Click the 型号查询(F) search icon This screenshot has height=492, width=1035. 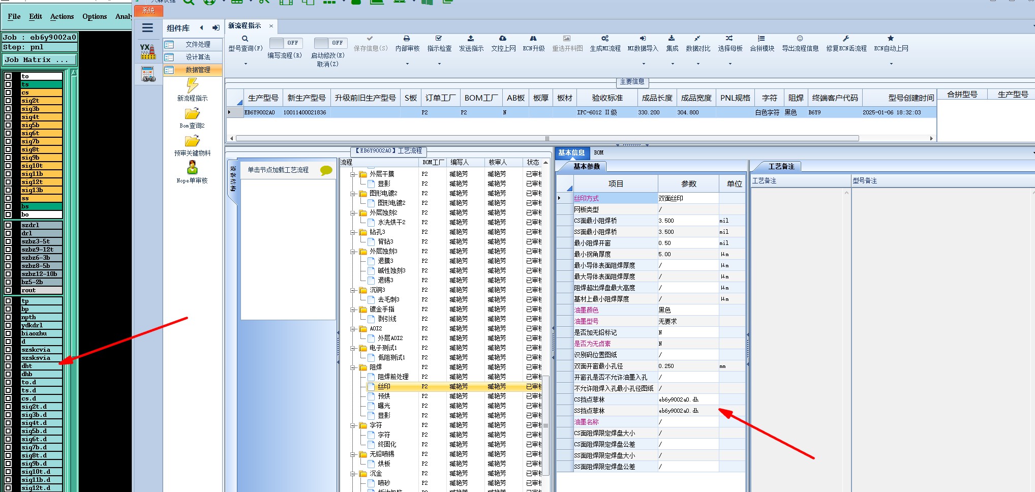[x=245, y=39]
